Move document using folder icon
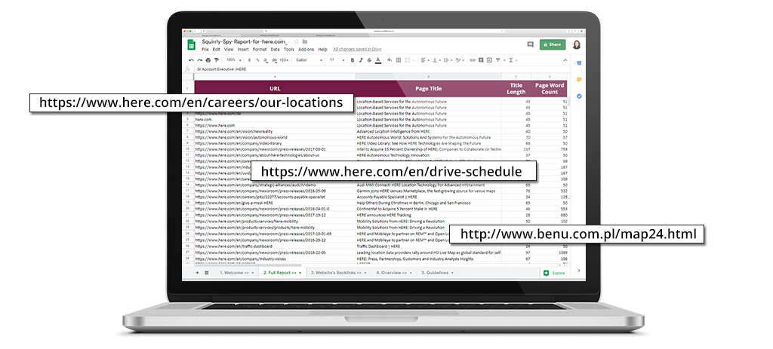The image size is (773, 349). tap(305, 42)
